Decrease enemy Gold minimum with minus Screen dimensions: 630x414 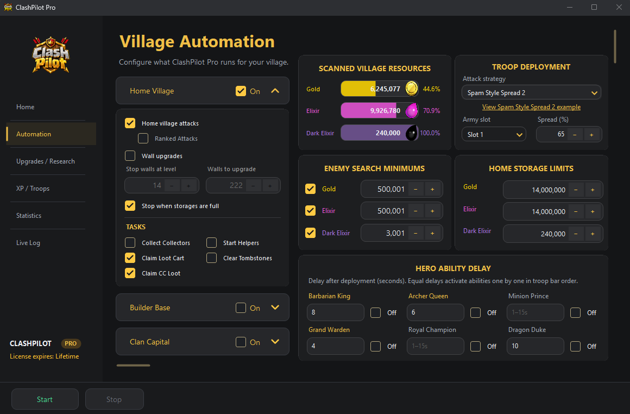[x=415, y=189]
